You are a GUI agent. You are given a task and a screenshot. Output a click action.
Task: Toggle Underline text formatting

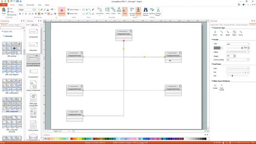pos(26,14)
